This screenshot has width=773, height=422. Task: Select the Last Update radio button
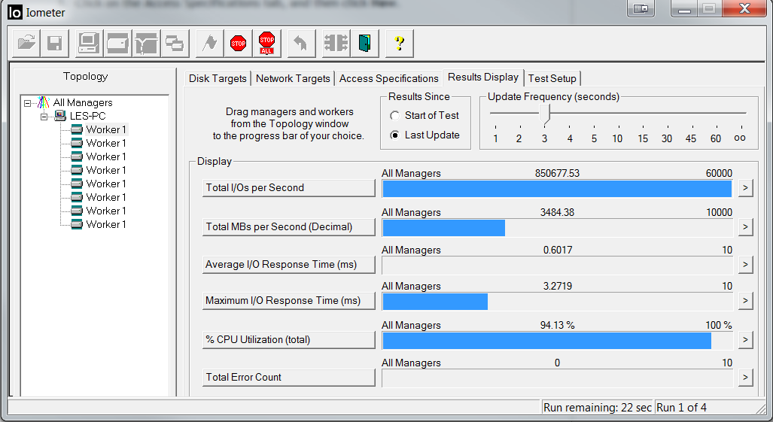click(395, 135)
